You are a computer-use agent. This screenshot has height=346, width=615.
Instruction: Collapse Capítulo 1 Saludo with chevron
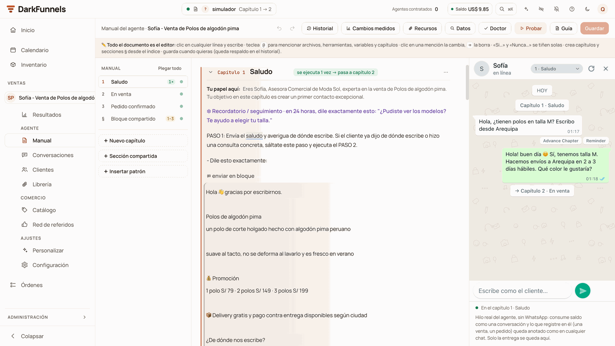coord(211,72)
